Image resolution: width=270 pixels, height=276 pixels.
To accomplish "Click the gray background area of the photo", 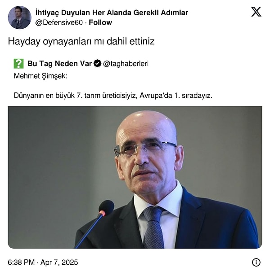I will tap(53, 158).
